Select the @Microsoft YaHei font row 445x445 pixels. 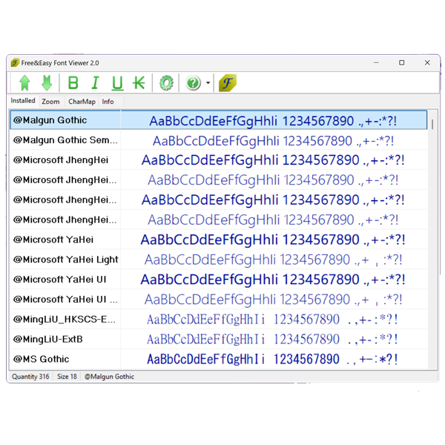click(x=218, y=240)
